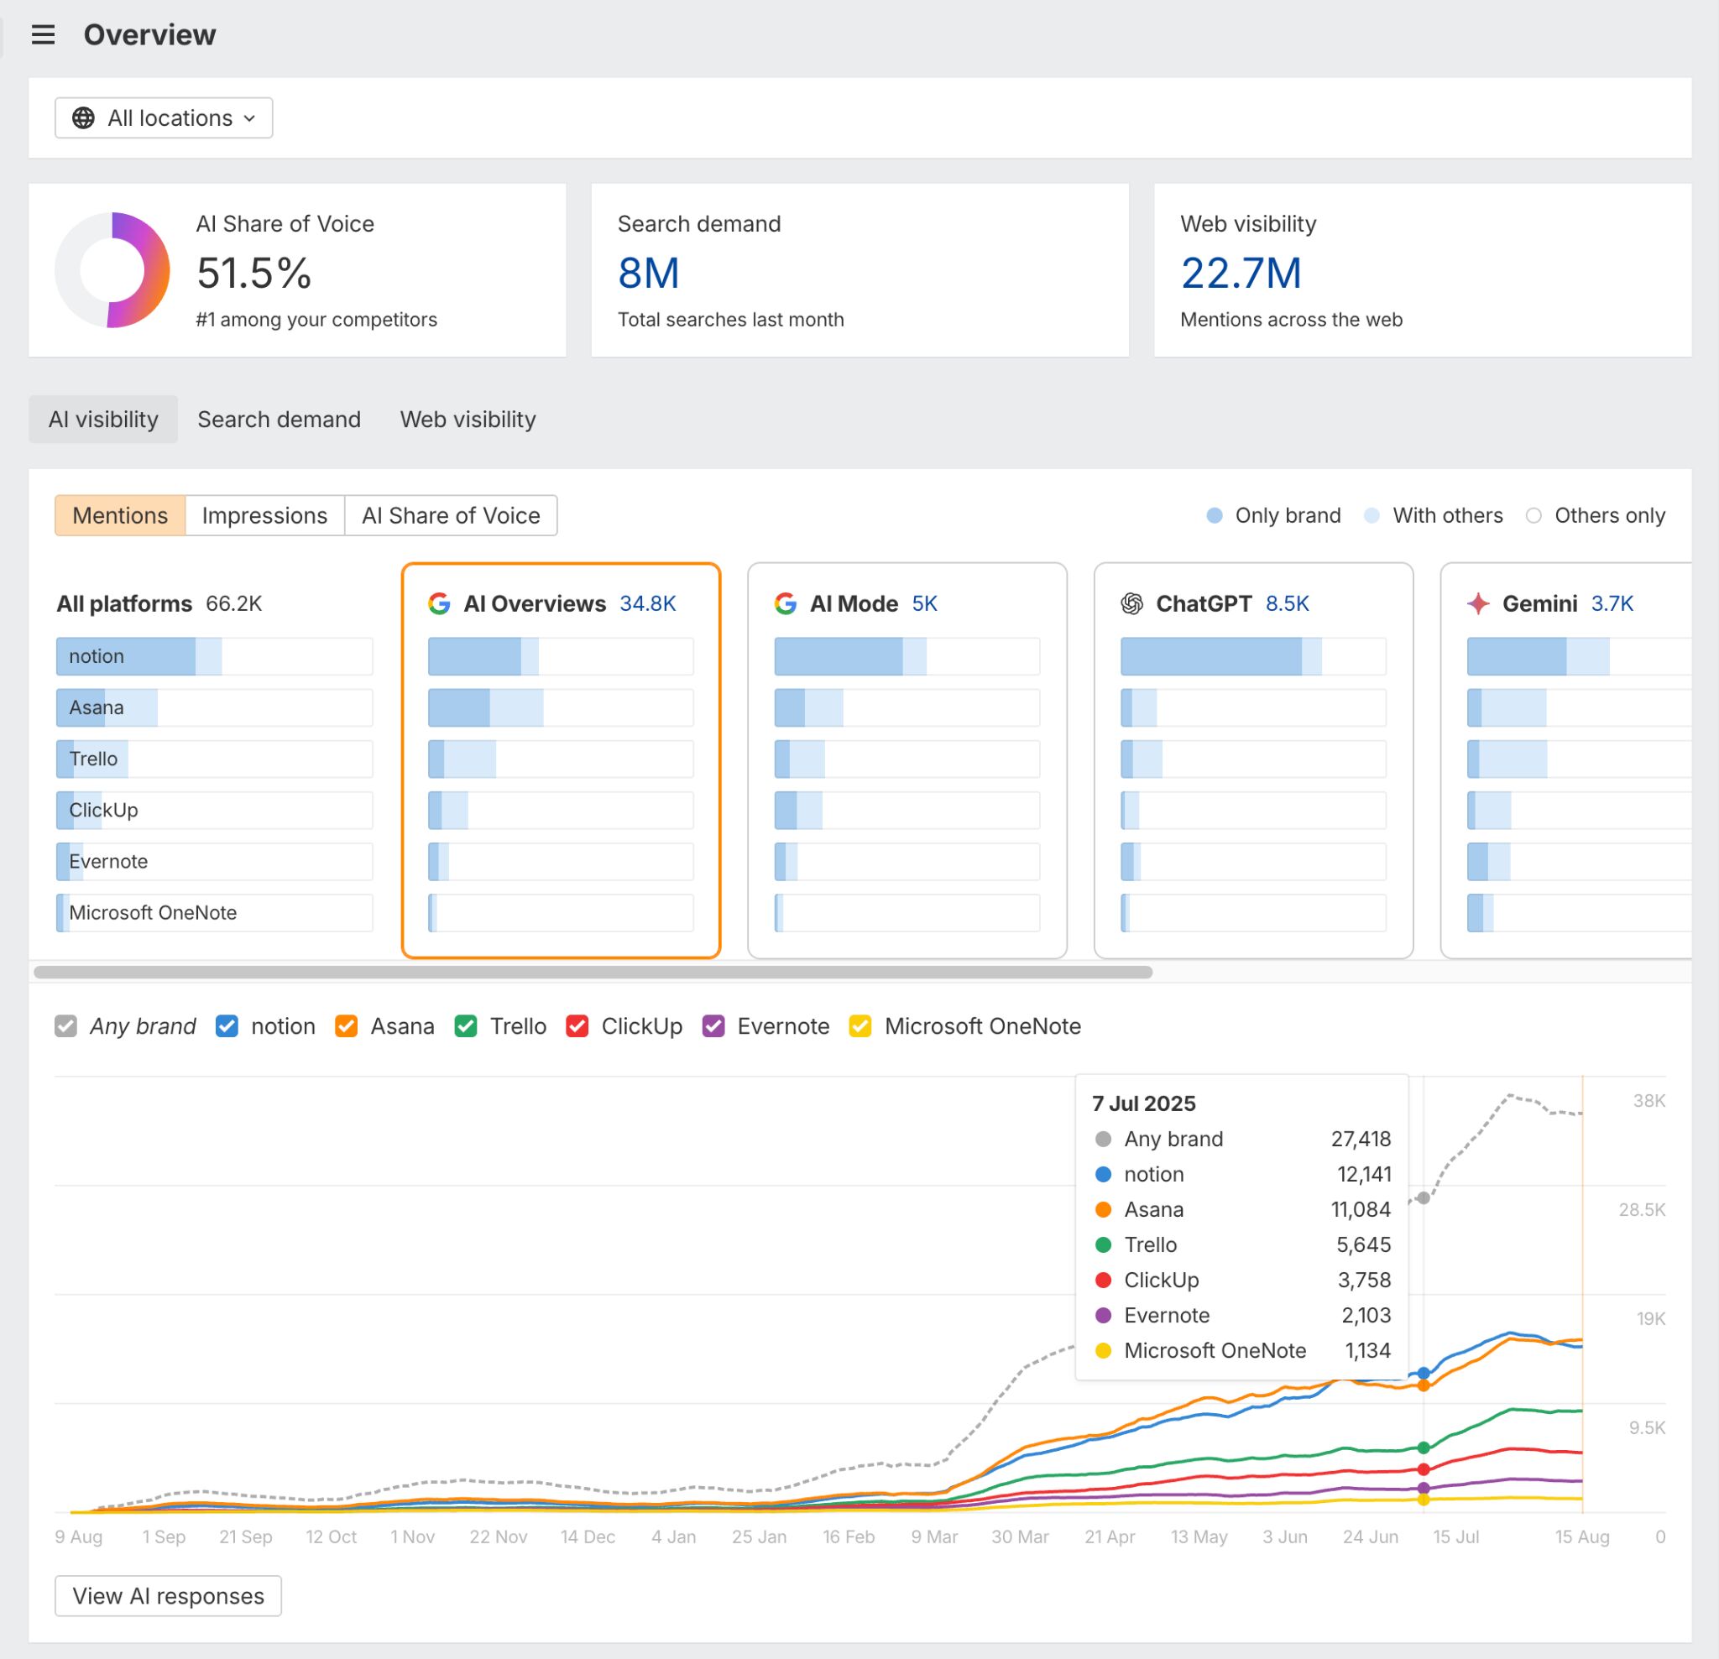Open the hamburger navigation menu
Screen dimensions: 1719x1659
point(43,34)
